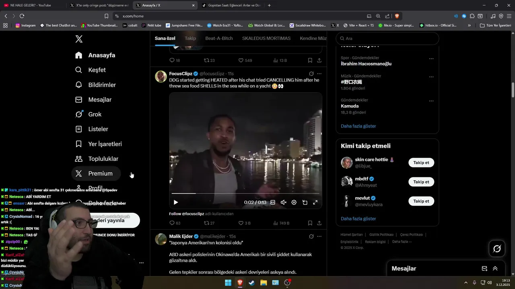Image resolution: width=515 pixels, height=289 pixels.
Task: Unmute the FocusClipz video
Action: coord(283,202)
